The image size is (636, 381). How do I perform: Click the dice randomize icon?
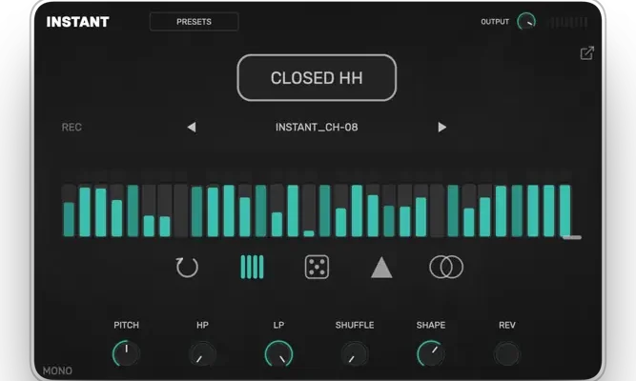(x=317, y=267)
